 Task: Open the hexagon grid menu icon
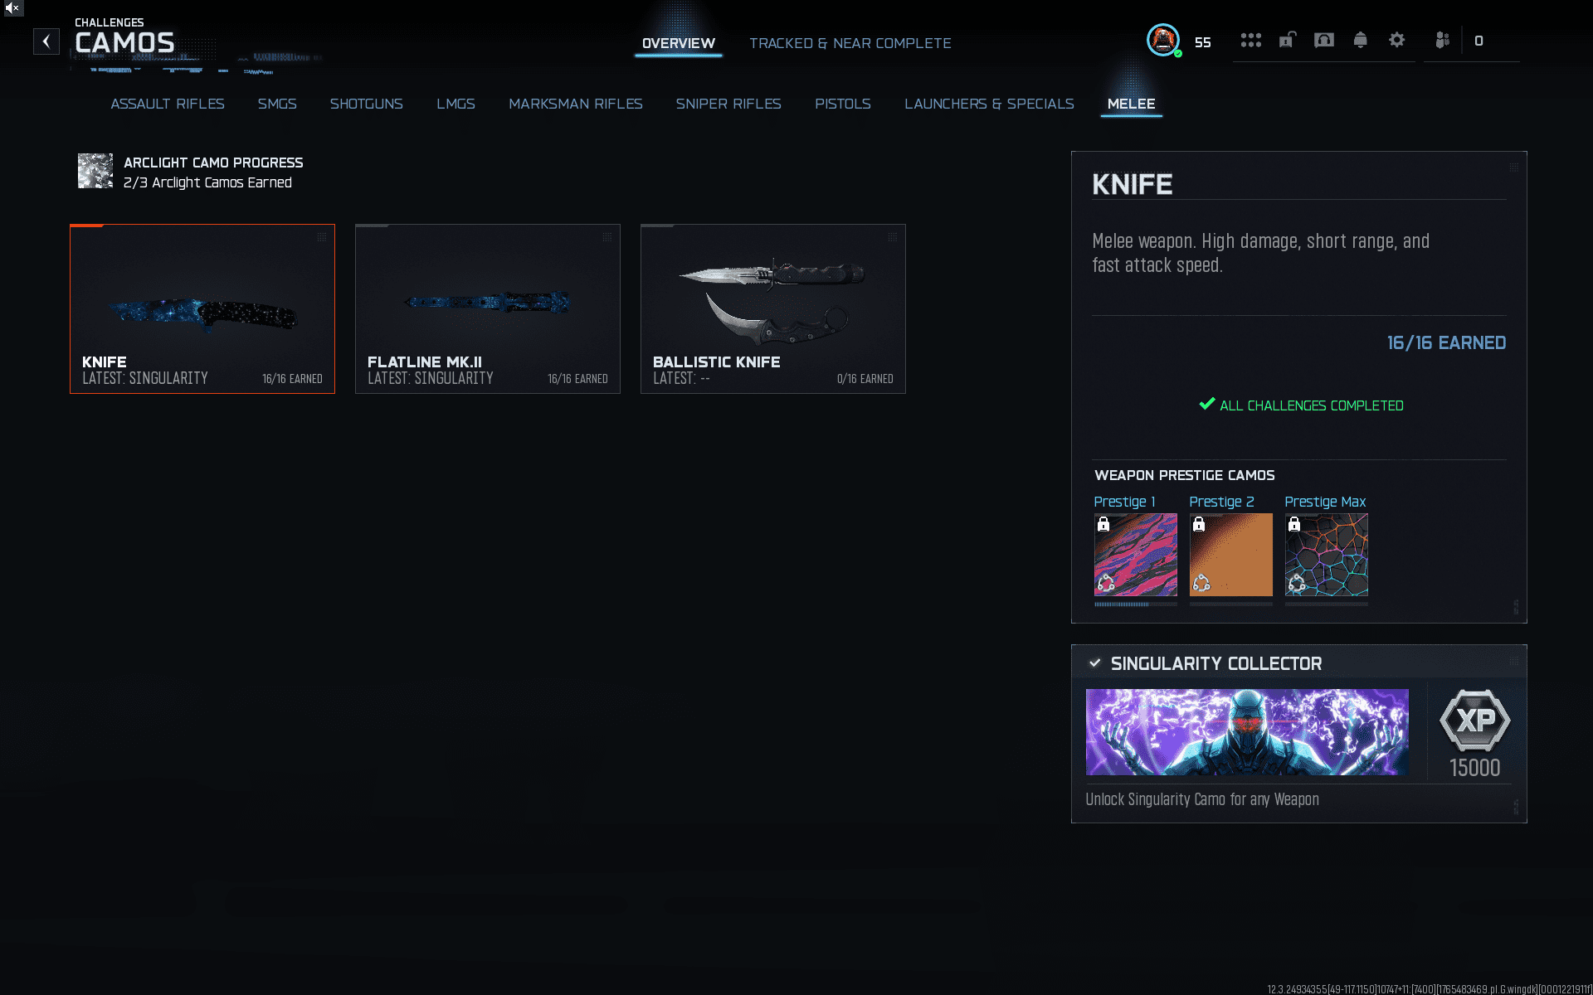point(1250,40)
